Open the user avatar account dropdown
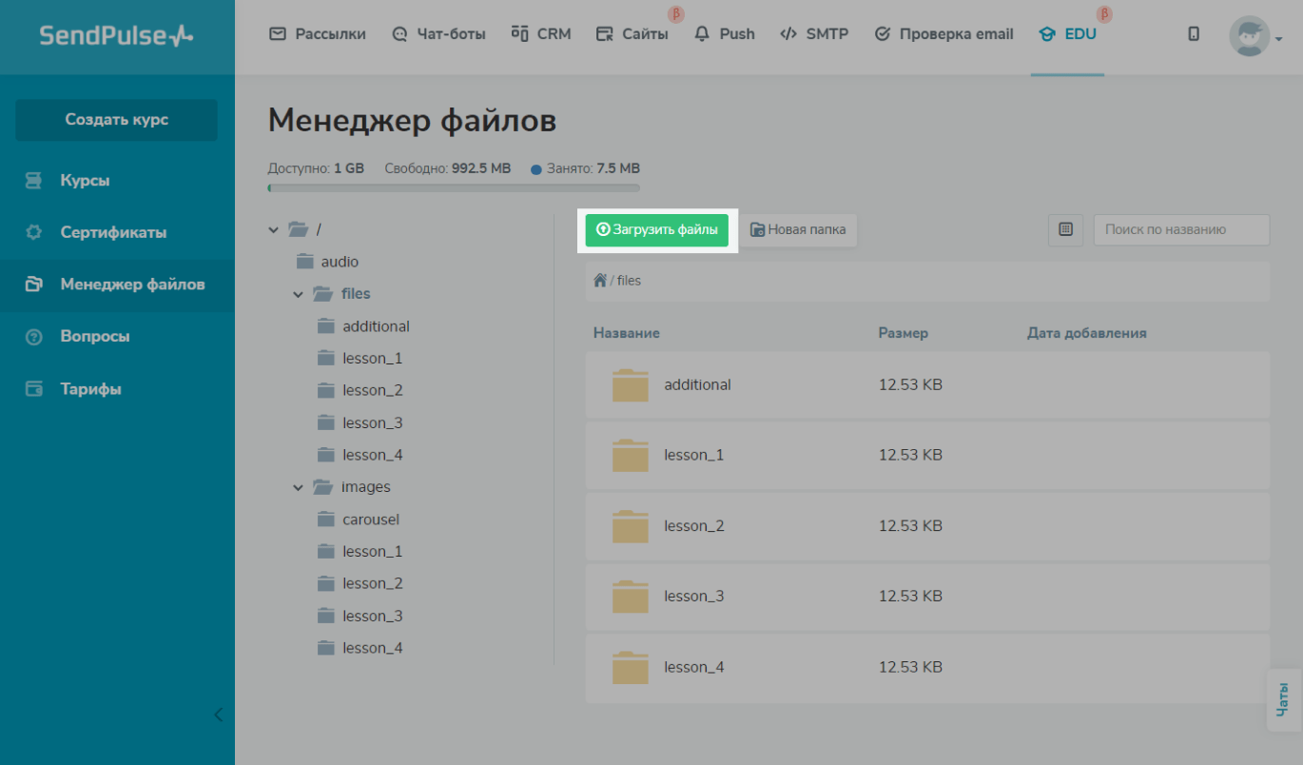 click(1254, 37)
